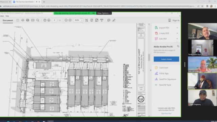Select the highlight pen tool
Screen dimensions: 217x122
pos(114,20)
